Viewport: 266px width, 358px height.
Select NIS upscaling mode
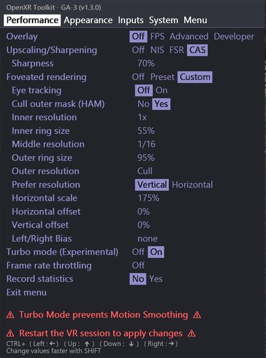pos(157,50)
